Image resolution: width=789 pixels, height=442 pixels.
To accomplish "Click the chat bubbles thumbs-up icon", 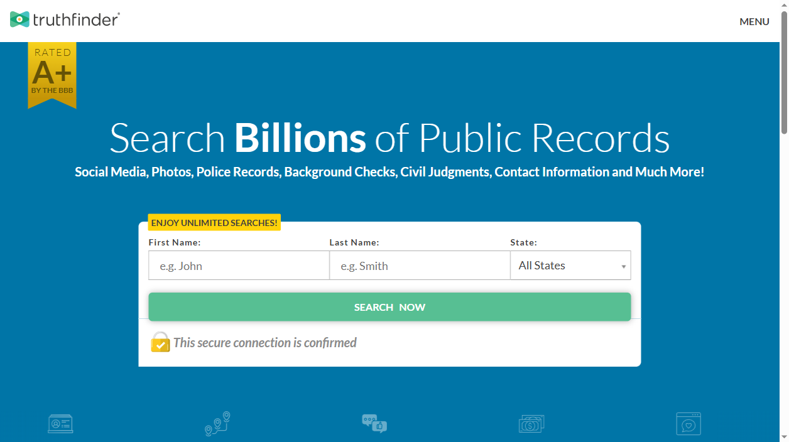I will pyautogui.click(x=374, y=424).
